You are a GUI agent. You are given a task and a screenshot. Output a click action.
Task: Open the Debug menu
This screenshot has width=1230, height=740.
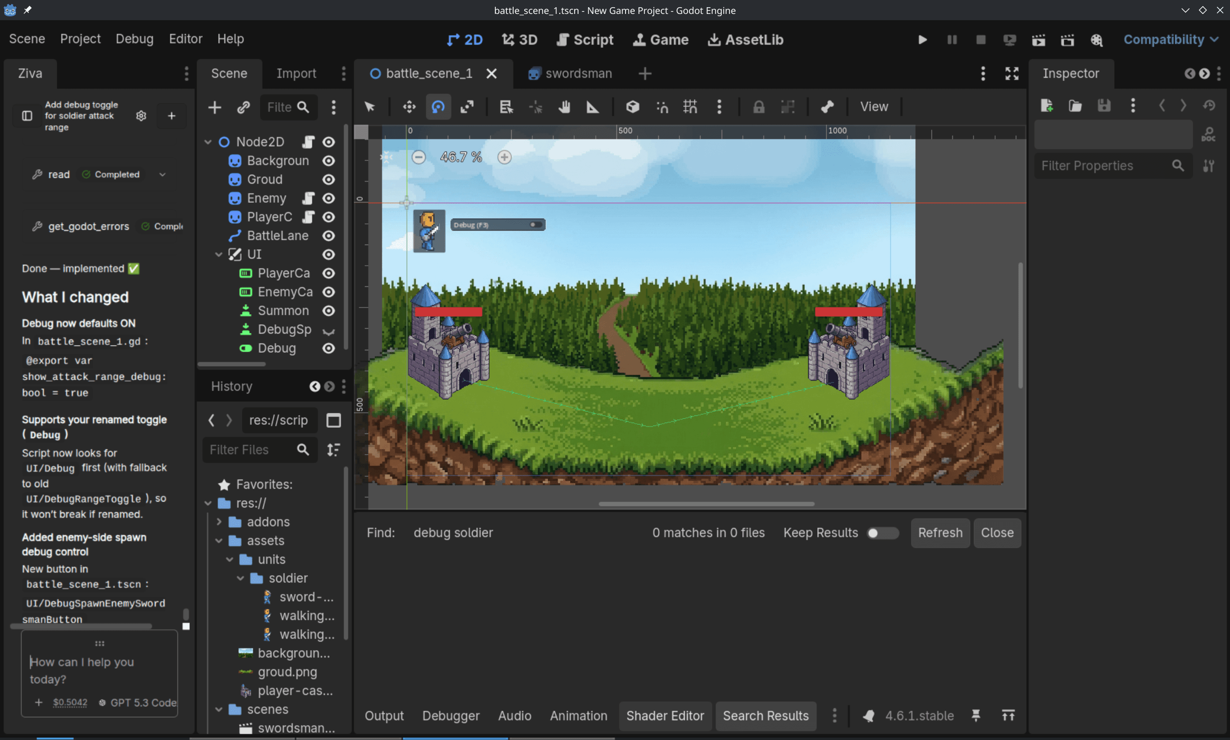point(135,39)
